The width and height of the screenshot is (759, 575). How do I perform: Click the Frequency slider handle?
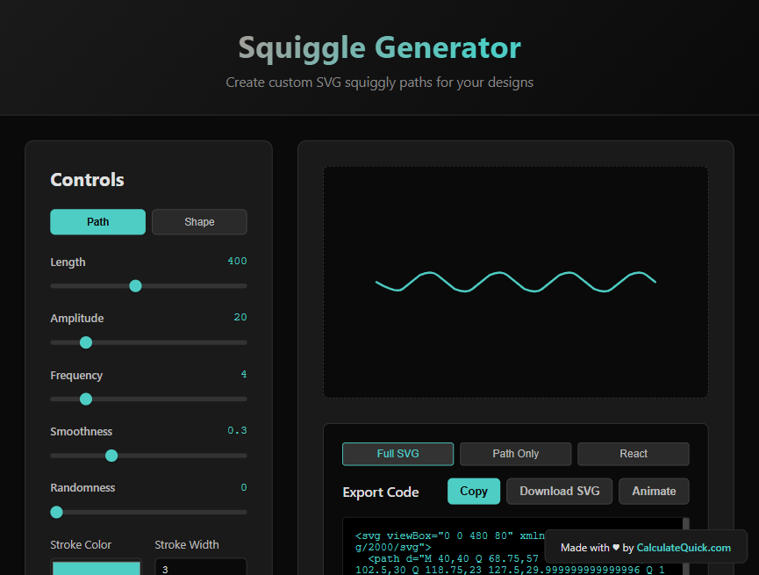[86, 399]
